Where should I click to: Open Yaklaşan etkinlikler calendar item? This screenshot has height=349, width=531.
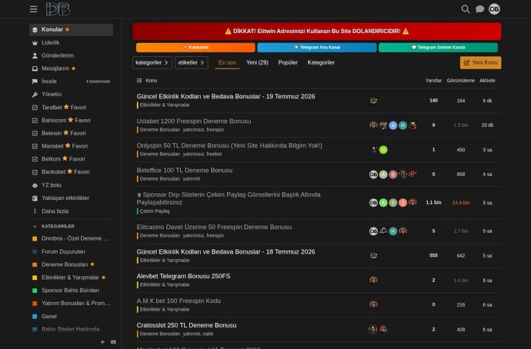[71, 198]
